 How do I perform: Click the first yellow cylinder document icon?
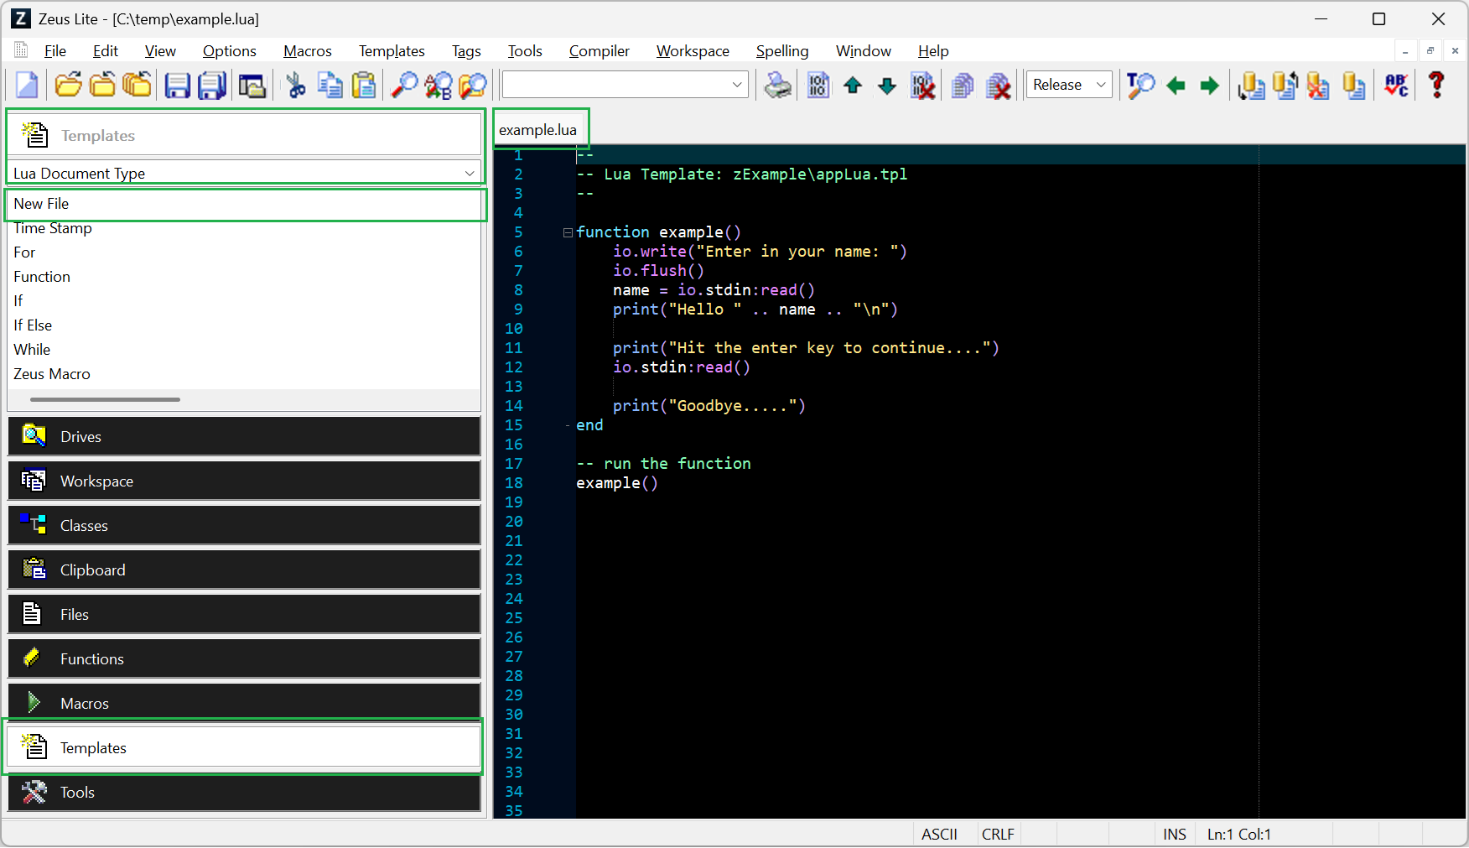click(x=1251, y=85)
